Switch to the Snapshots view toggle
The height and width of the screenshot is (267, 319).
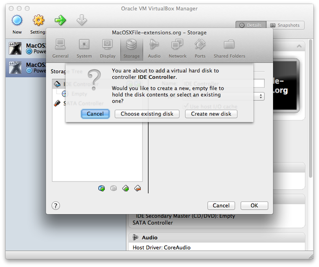285,25
